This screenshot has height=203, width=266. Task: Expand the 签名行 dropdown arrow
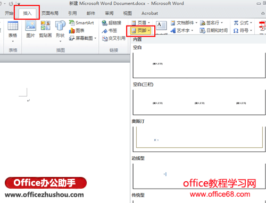coord(222,23)
